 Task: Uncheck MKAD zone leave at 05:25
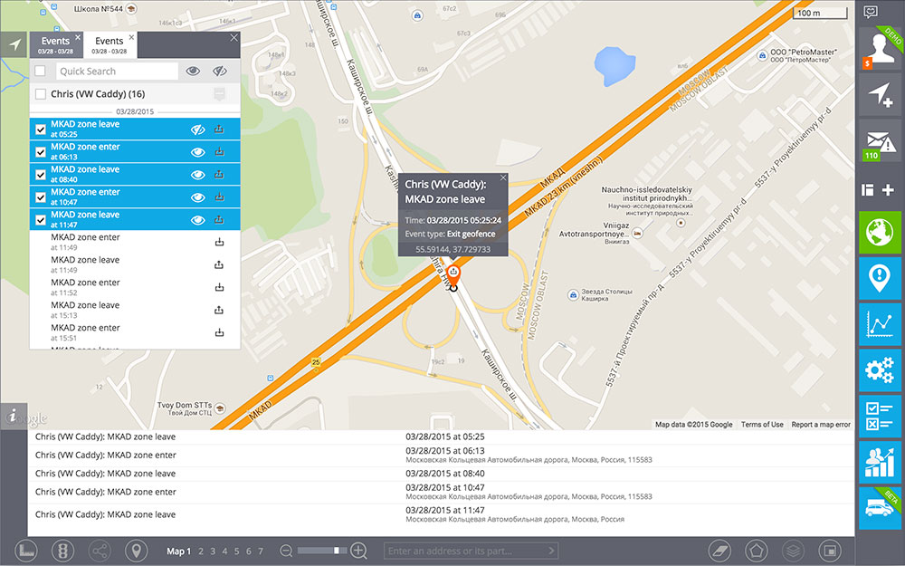pyautogui.click(x=41, y=130)
